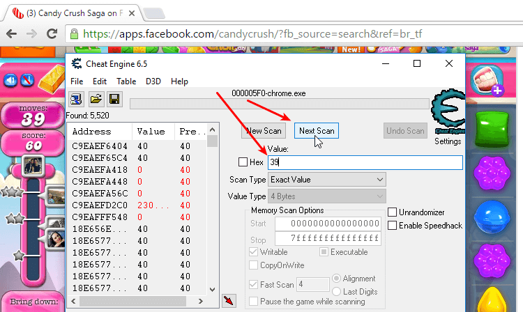Viewport: 523px width, 312px height.
Task: Toggle the Hex checkbox
Action: pos(243,162)
